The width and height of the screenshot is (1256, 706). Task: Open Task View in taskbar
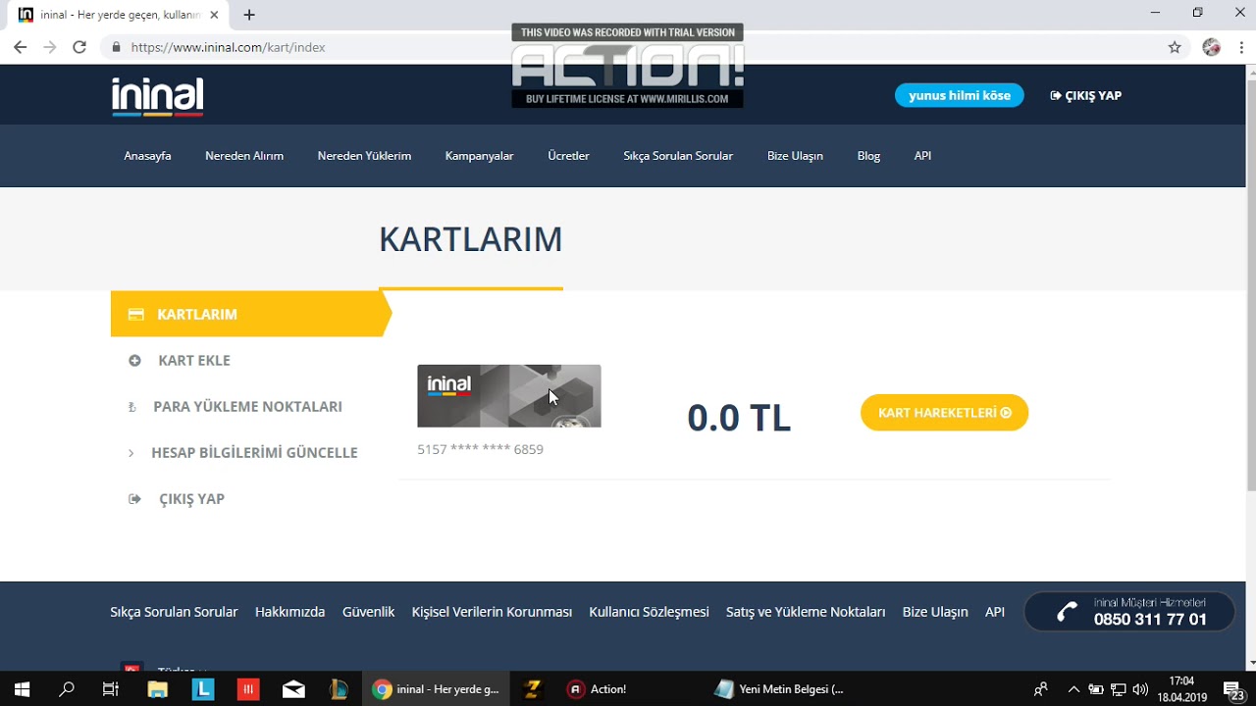click(x=111, y=689)
